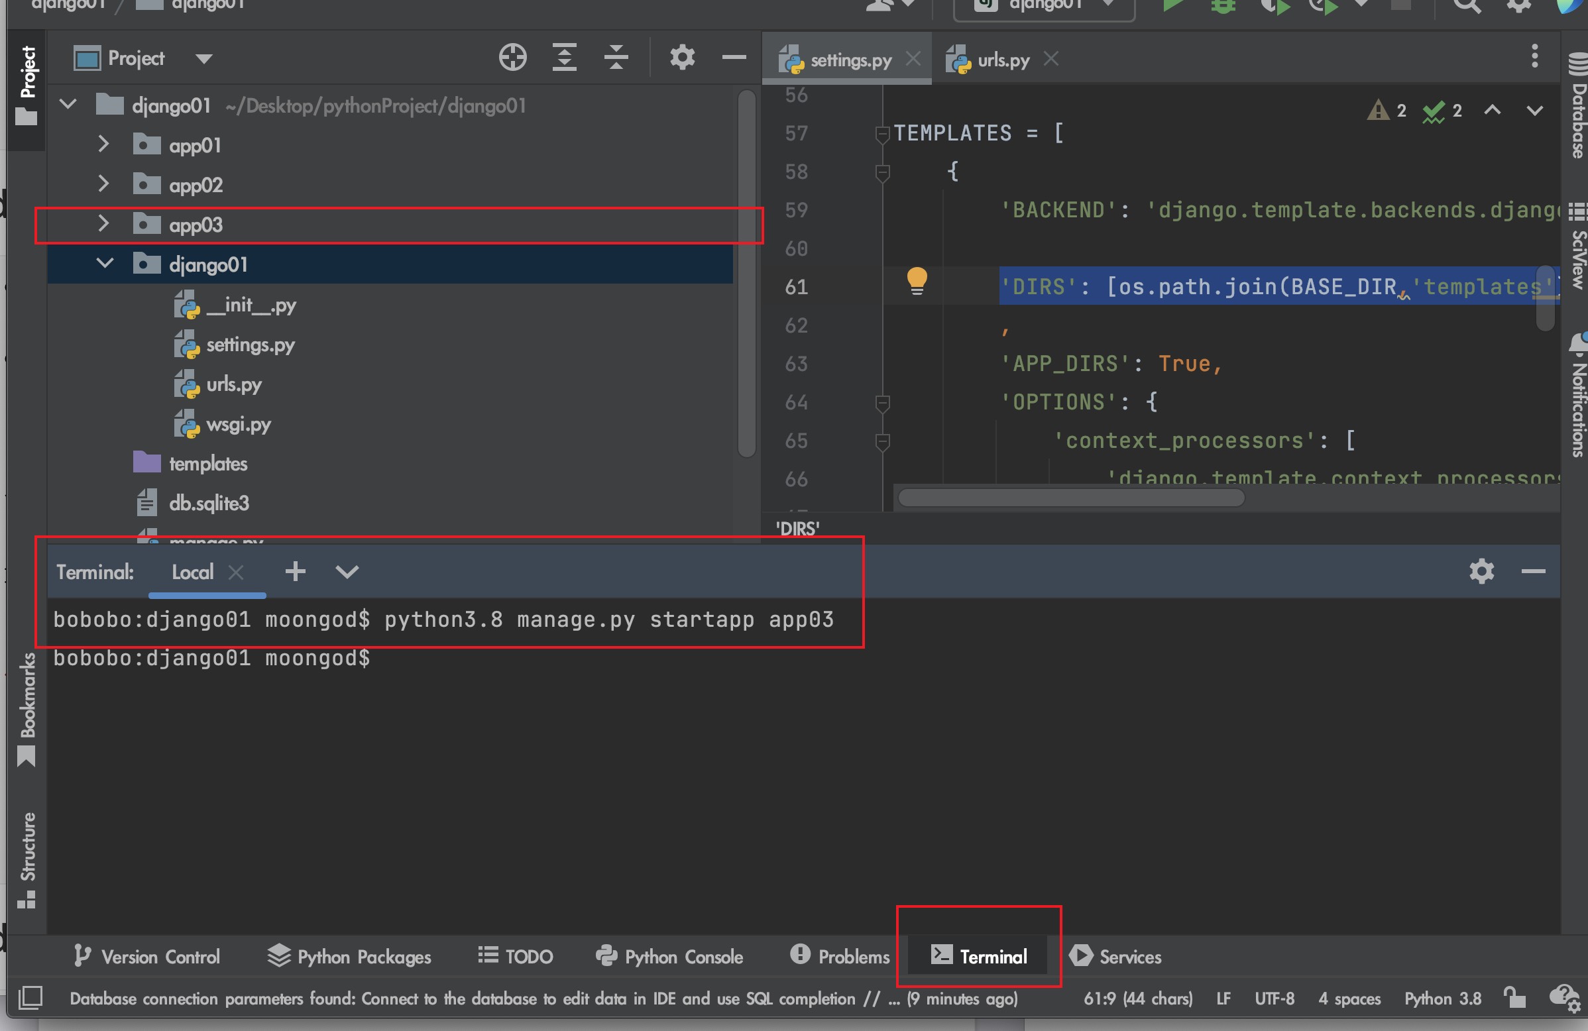Open the Notifications tool window

click(x=1577, y=396)
